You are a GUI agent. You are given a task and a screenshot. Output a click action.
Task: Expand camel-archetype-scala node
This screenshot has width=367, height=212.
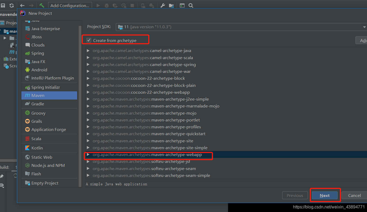pyautogui.click(x=88, y=58)
